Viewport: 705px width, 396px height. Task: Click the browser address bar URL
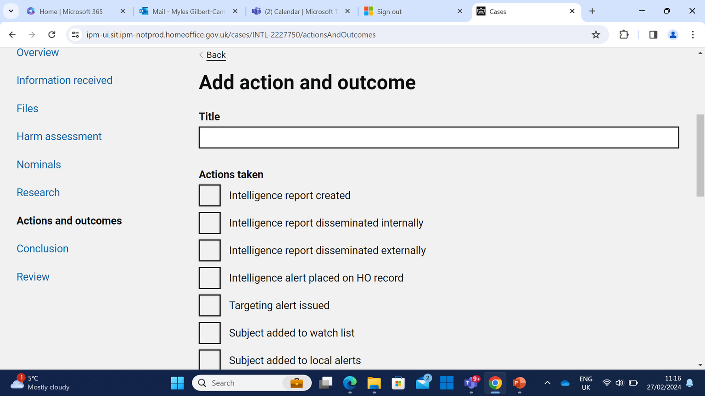coord(231,35)
